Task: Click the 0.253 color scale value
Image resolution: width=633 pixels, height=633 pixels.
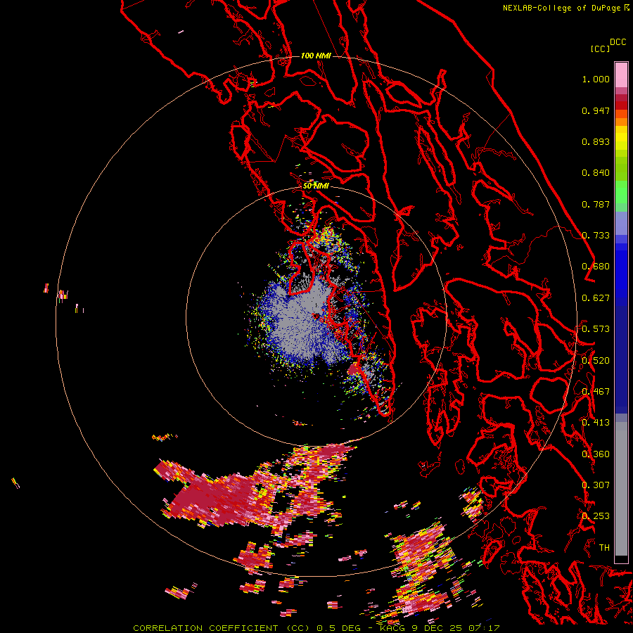Action: (x=596, y=516)
